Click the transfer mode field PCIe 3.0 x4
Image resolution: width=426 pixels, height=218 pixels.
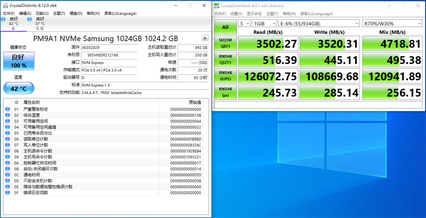109,70
